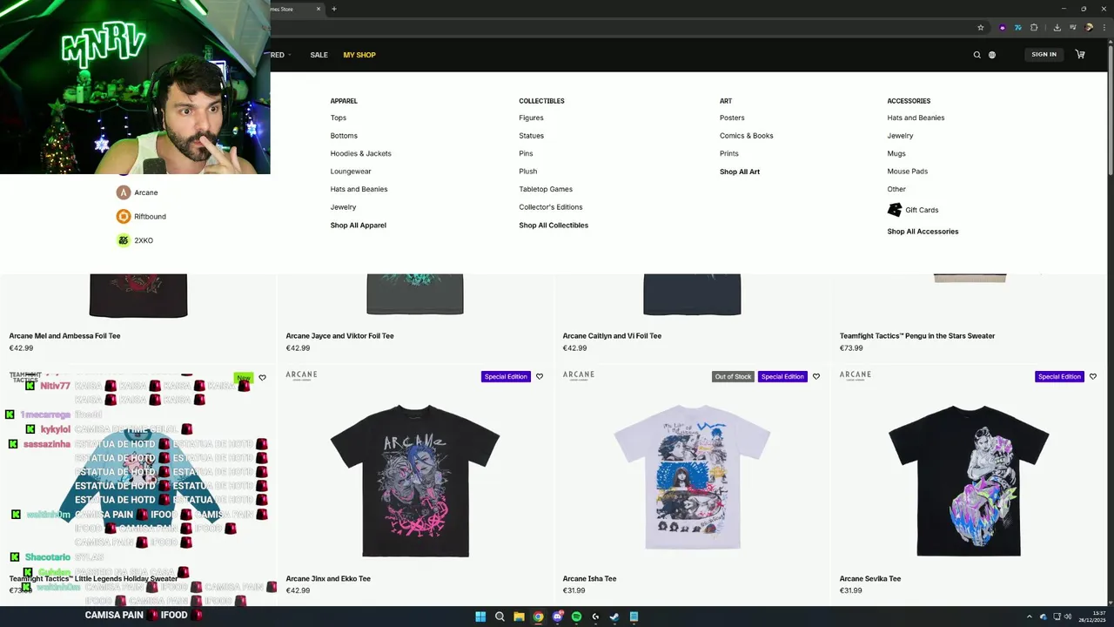1114x627 pixels.
Task: Open the media control icon in Chrome toolbar
Action: (1072, 27)
